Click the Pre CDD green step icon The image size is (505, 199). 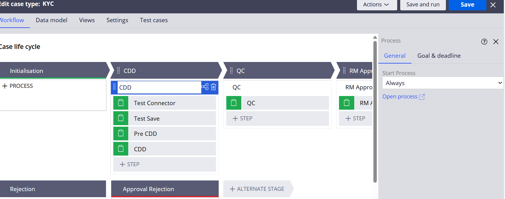click(x=121, y=133)
